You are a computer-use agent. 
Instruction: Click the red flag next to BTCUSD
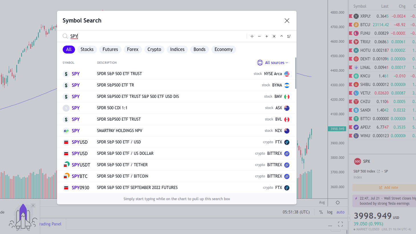[x=351, y=25]
